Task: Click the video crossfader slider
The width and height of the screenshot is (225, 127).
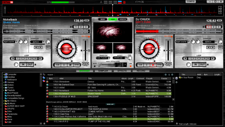Action: [113, 65]
